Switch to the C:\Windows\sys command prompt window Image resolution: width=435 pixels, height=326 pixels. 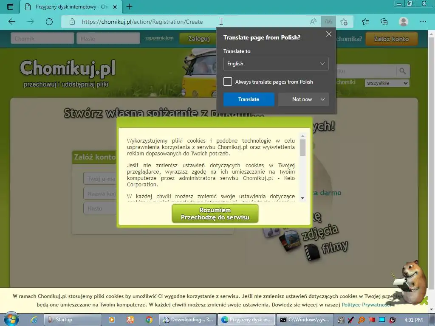(x=305, y=320)
